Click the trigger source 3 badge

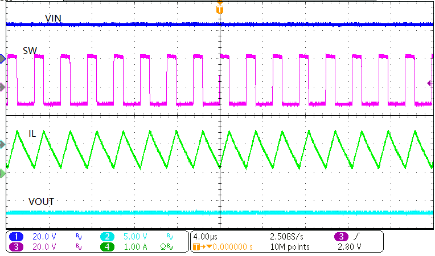pos(341,237)
